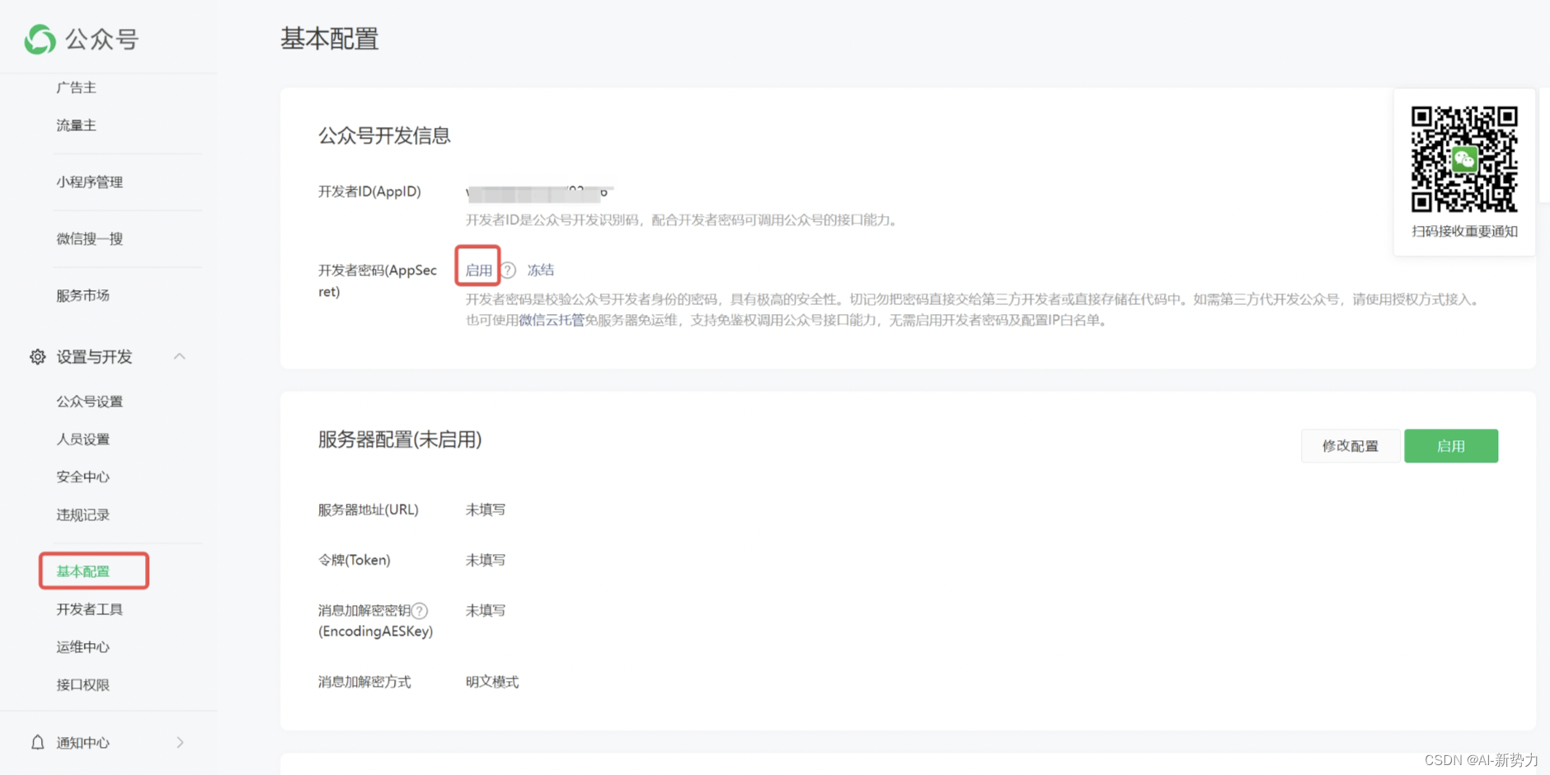Open 流量主 in sidebar

pyautogui.click(x=77, y=125)
